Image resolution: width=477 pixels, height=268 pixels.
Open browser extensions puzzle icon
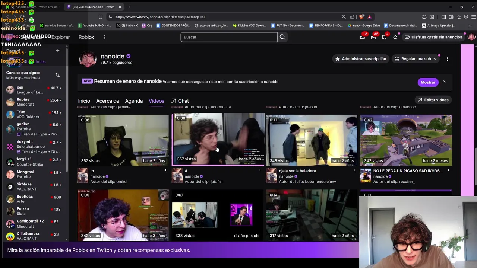click(424, 17)
